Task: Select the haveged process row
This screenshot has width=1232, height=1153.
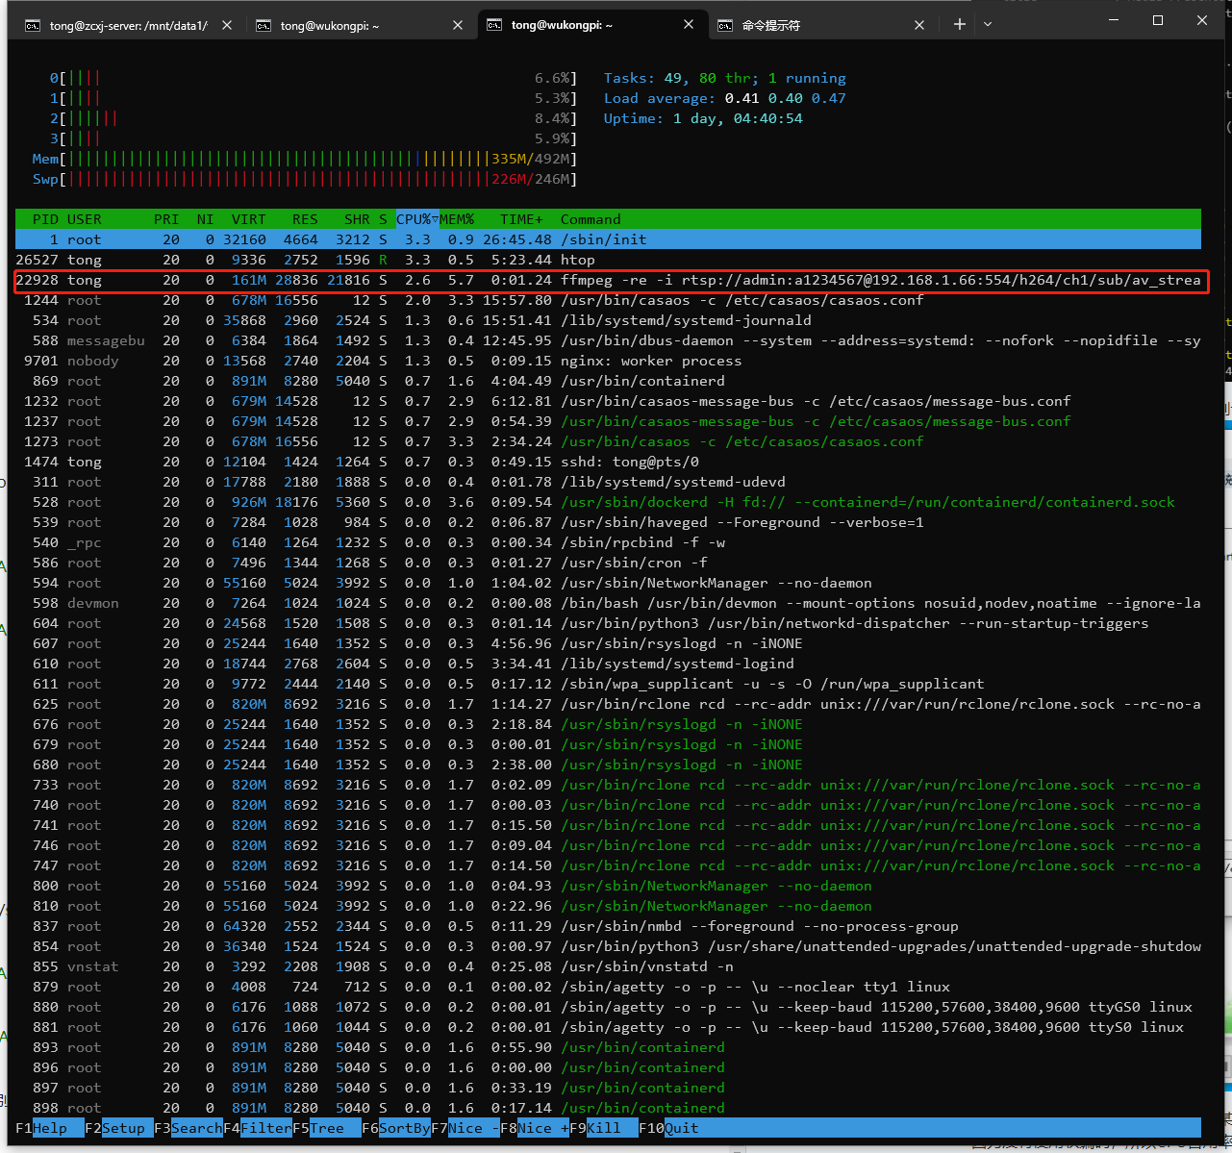Action: click(x=608, y=522)
